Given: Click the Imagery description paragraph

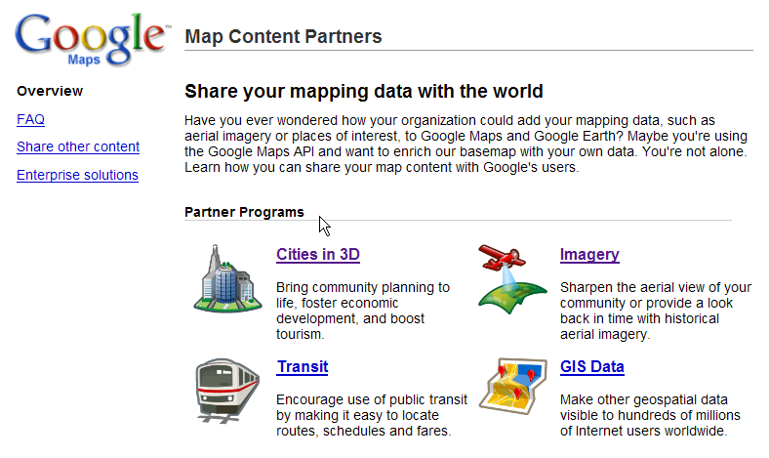Looking at the screenshot, I should tap(656, 311).
